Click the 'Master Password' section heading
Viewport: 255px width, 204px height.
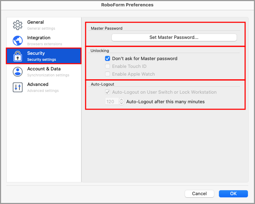(x=107, y=28)
